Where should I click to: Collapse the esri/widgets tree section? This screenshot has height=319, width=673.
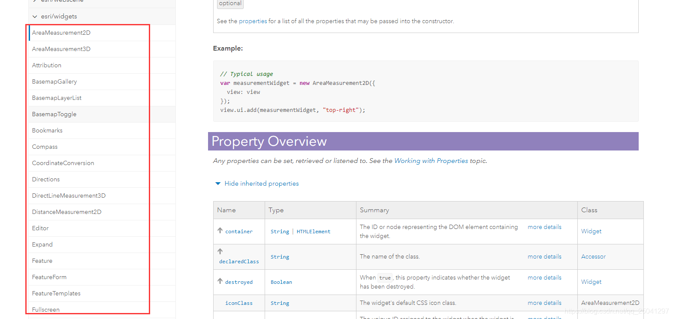[x=35, y=17]
